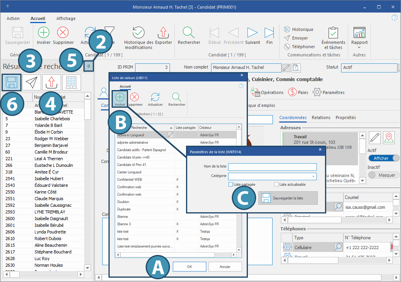Check the Liste actualisable option
Viewport: 401px width, 282px height.
276,184
